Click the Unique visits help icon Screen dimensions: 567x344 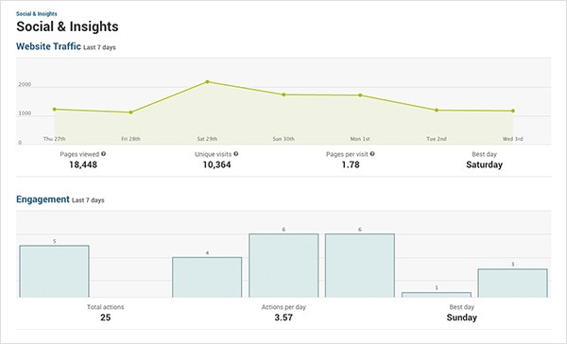tap(235, 154)
